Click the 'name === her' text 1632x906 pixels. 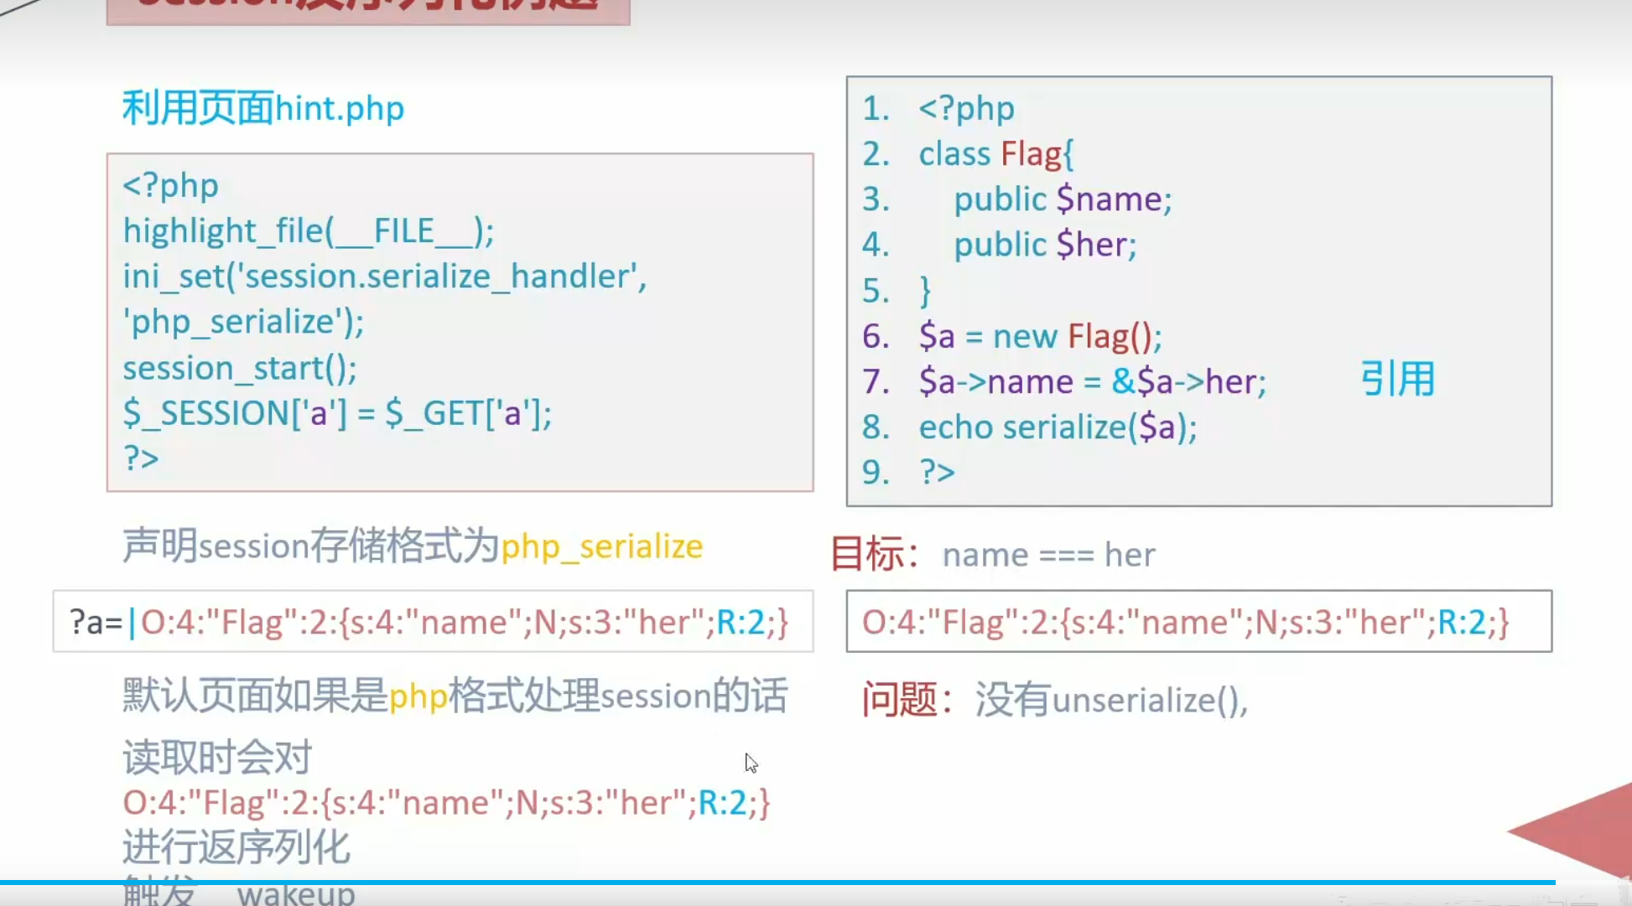coord(1048,555)
